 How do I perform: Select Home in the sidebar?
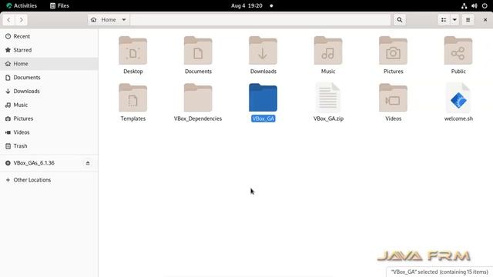tap(49, 64)
